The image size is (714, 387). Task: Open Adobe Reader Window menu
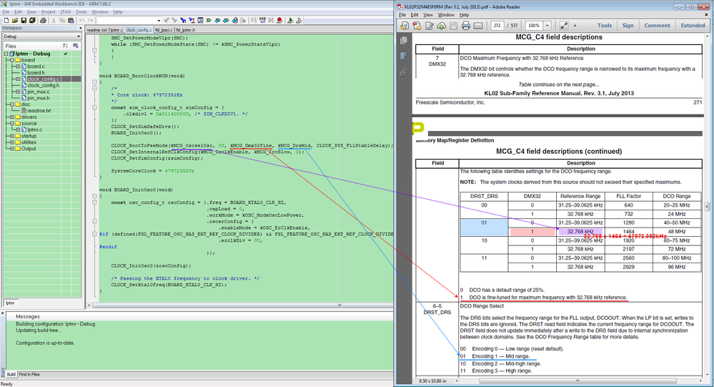pyautogui.click(x=446, y=15)
